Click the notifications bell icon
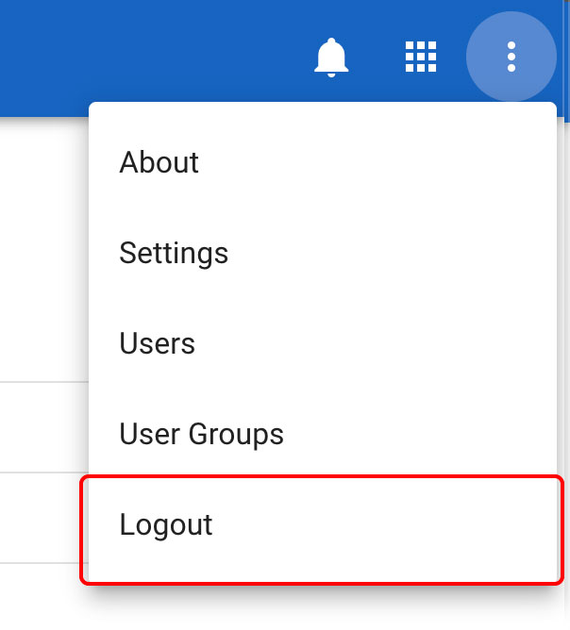The height and width of the screenshot is (630, 570). point(331,58)
